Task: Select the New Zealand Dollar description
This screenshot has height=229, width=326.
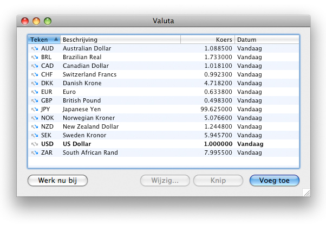Action: tap(90, 126)
